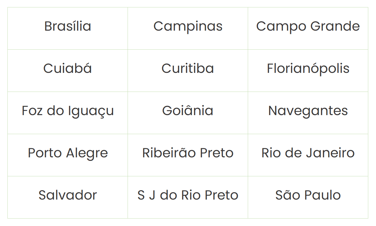Screen dimensions: 376x226
Task: Click the Rio de Janeiro cell
Action: [x=308, y=153]
